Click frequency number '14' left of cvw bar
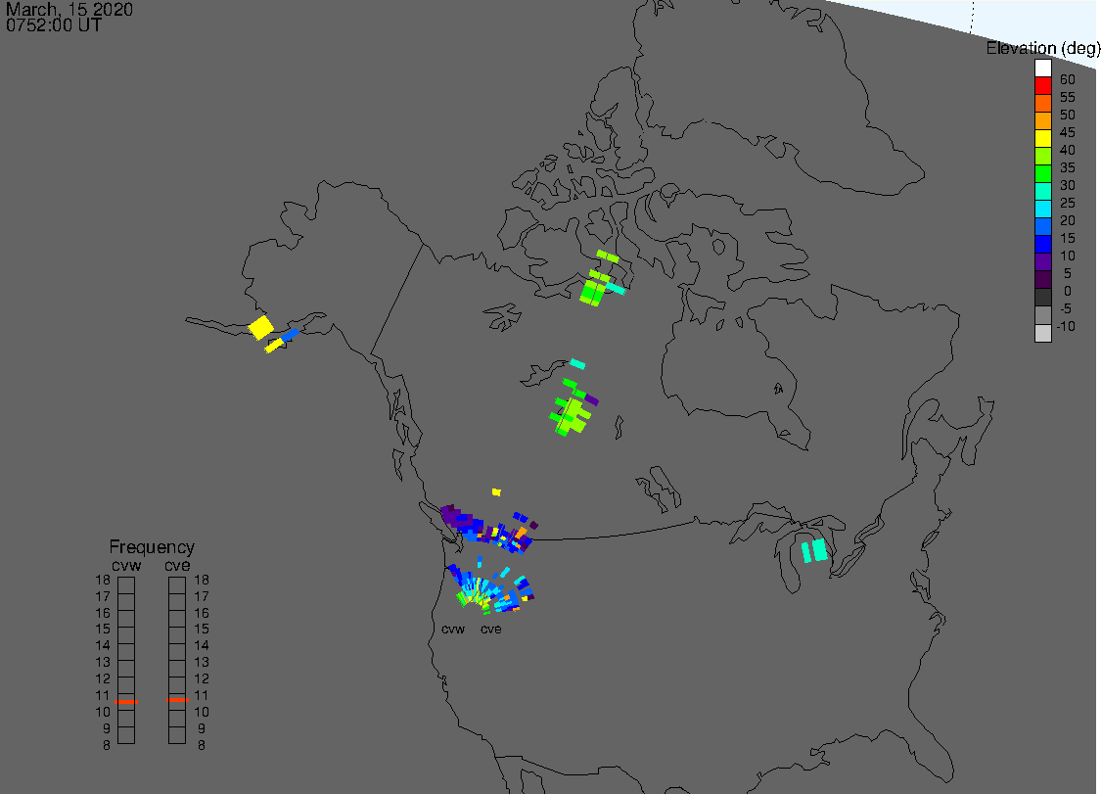The height and width of the screenshot is (794, 1101). pyautogui.click(x=103, y=646)
